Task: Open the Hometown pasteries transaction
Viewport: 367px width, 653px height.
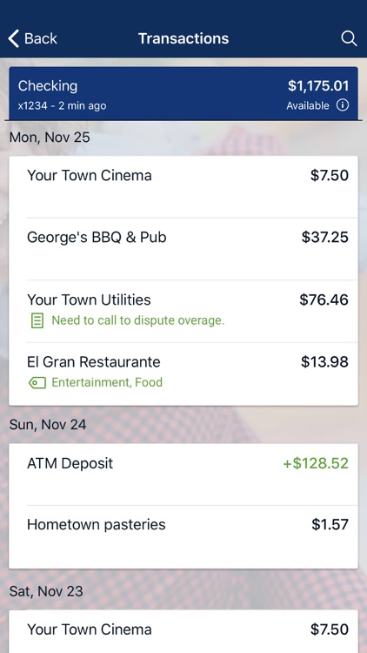Action: 183,537
